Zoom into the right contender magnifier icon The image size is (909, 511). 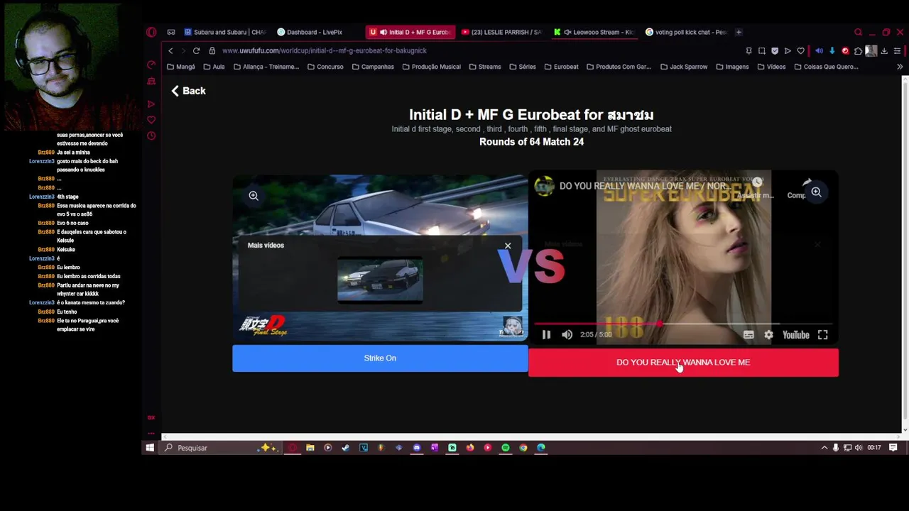tap(816, 192)
